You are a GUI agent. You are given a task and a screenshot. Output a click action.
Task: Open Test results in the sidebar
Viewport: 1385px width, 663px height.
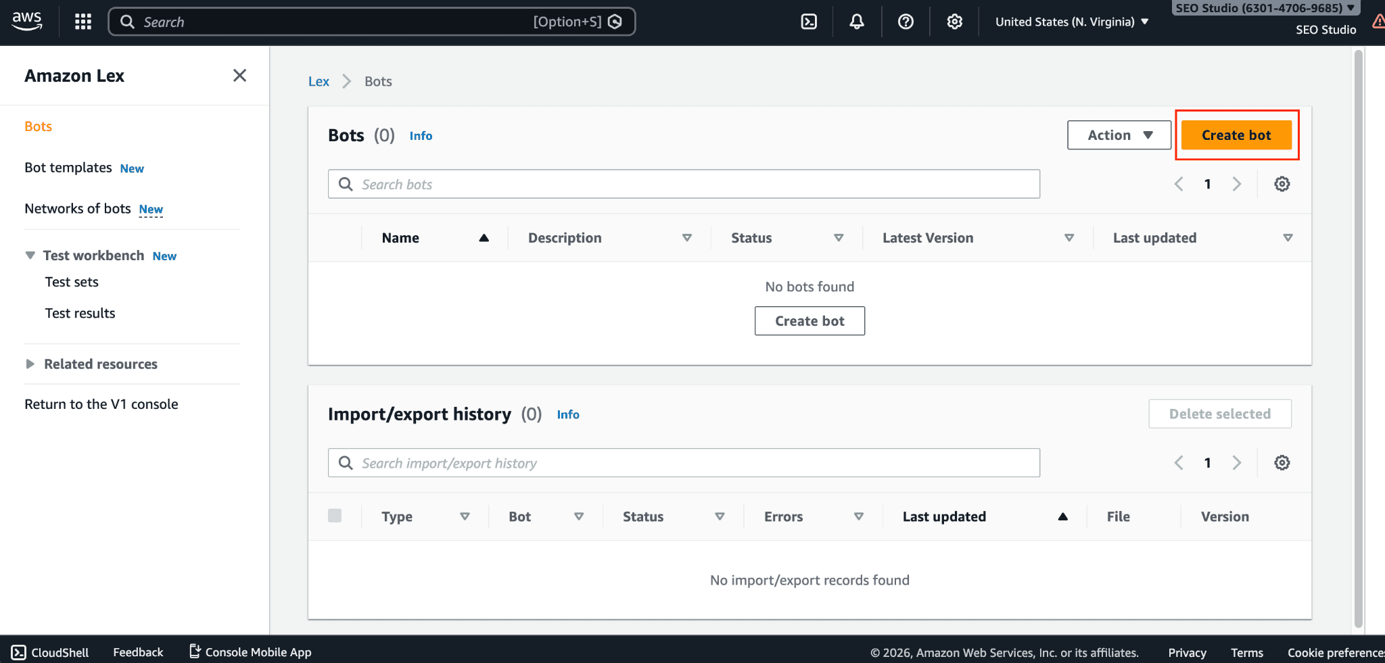80,313
